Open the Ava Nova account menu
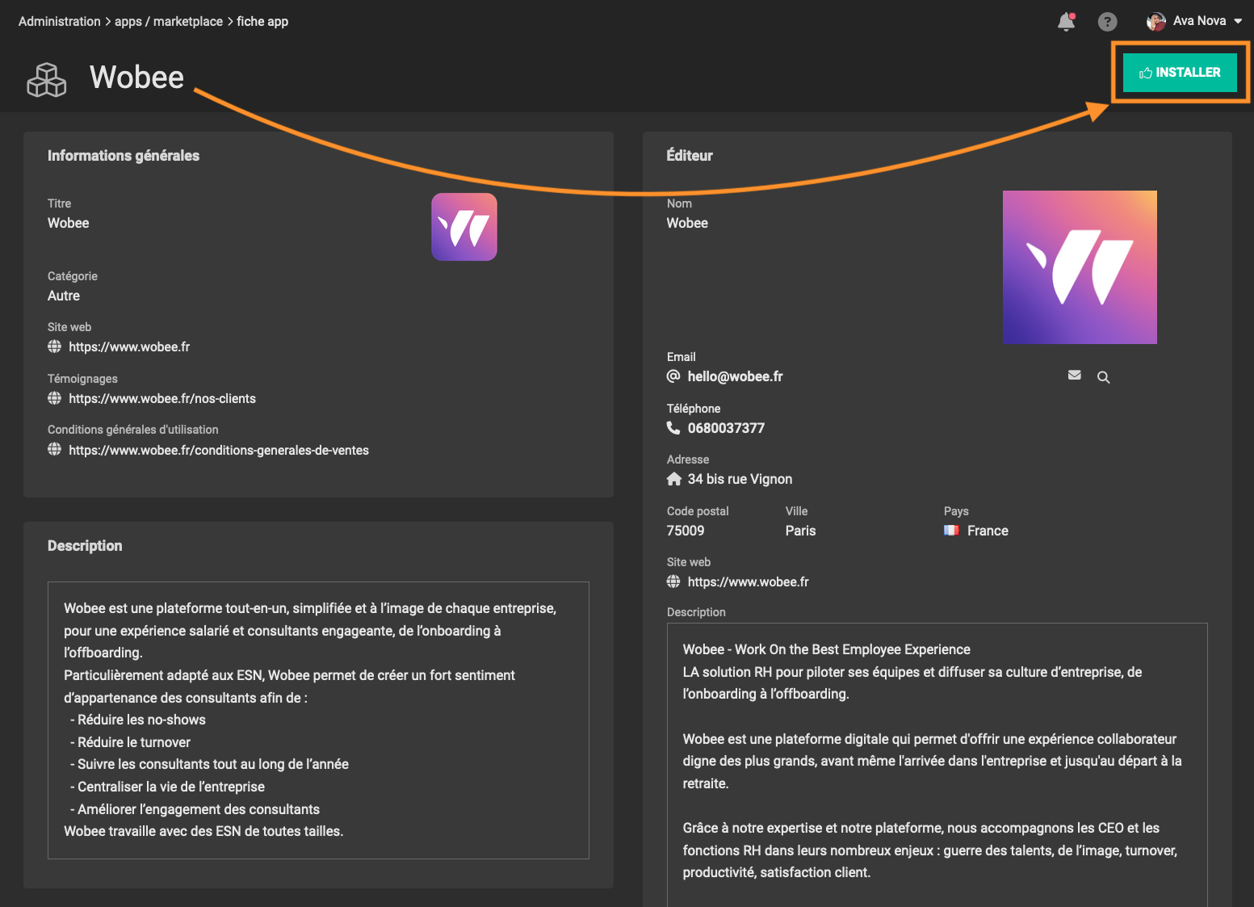This screenshot has width=1254, height=907. pos(1199,21)
